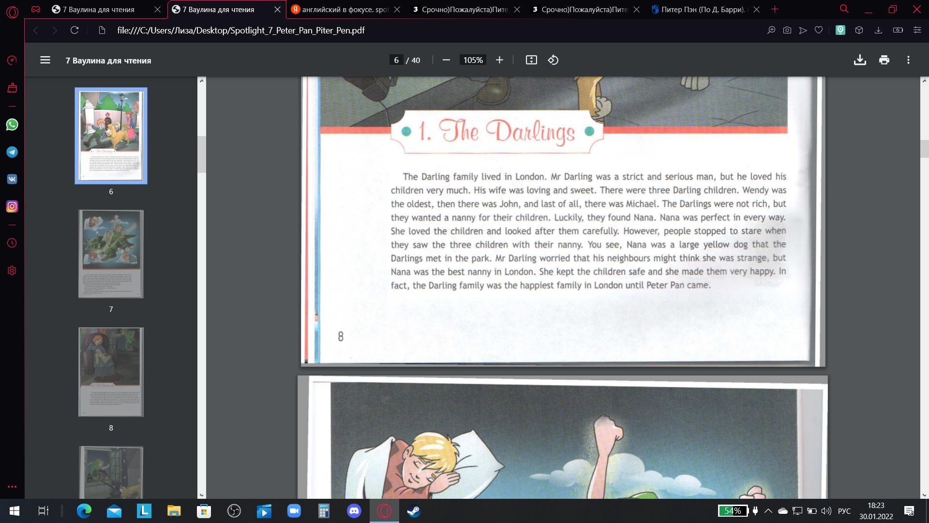929x523 pixels.
Task: Open Discord from taskbar
Action: (354, 511)
